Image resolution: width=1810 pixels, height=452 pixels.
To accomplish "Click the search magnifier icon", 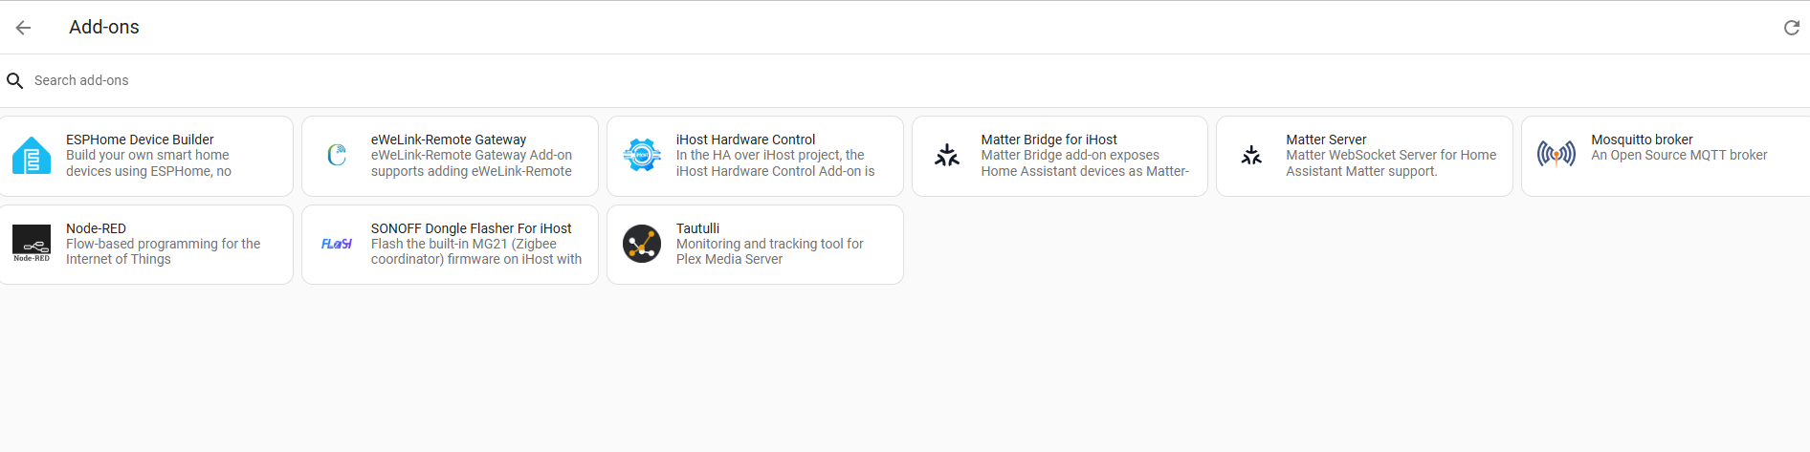I will (x=15, y=80).
